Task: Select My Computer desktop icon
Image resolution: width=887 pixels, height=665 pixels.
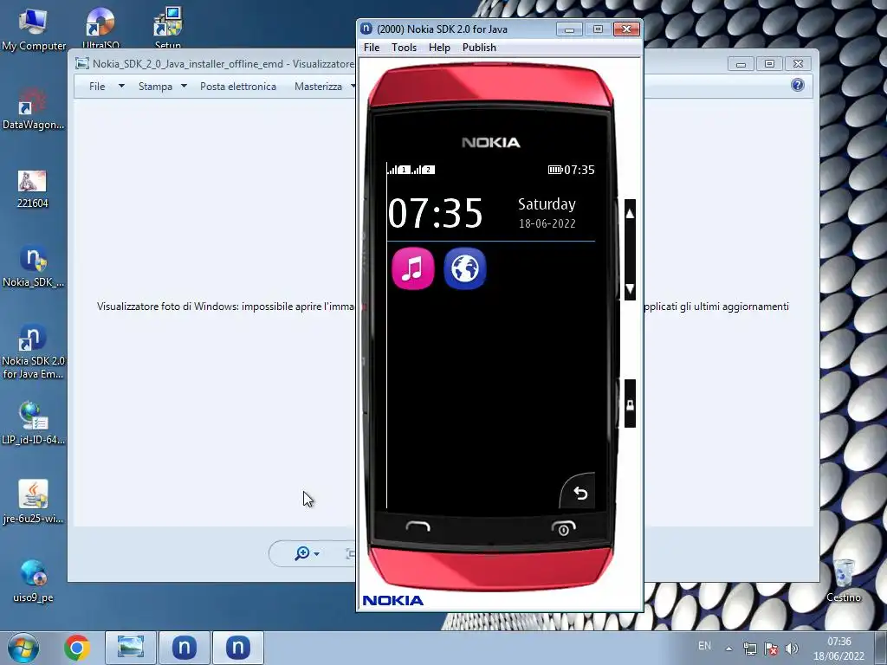Action: [34, 29]
